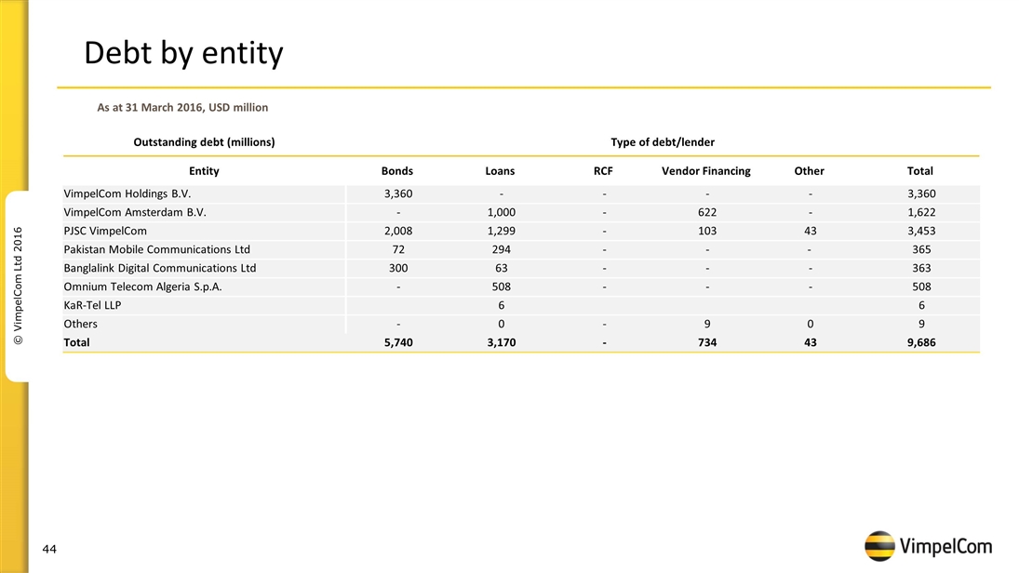Click the 'Bonds' column header
The width and height of the screenshot is (1019, 573).
click(397, 171)
